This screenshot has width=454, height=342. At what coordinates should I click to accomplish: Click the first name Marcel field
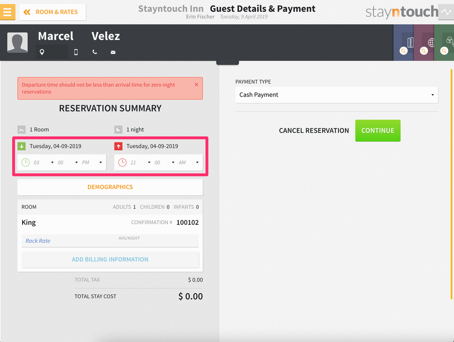pyautogui.click(x=56, y=36)
